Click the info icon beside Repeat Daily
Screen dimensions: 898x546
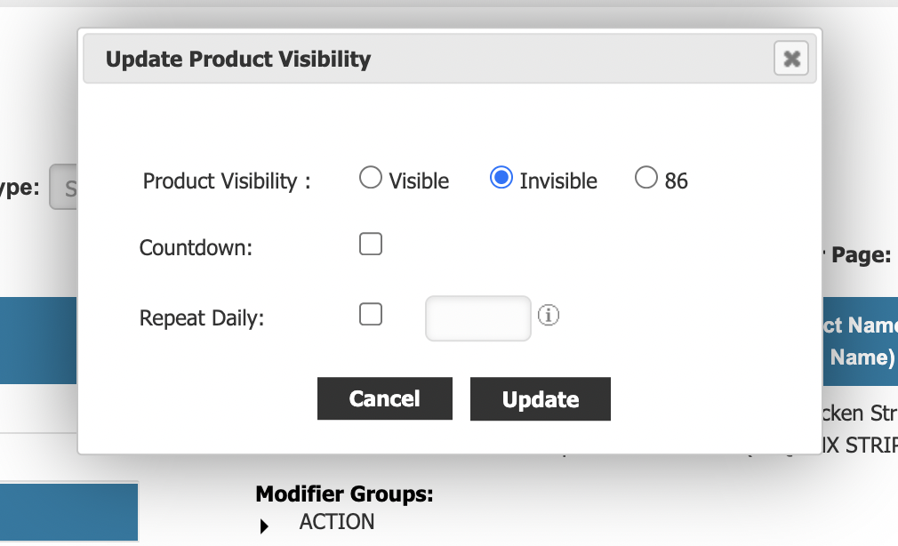pyautogui.click(x=549, y=315)
